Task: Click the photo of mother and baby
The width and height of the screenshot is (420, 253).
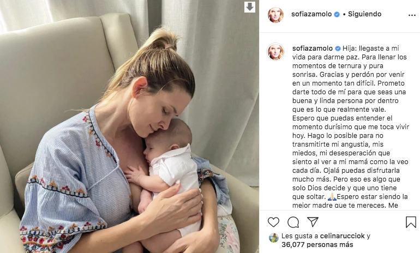Action: point(129,126)
